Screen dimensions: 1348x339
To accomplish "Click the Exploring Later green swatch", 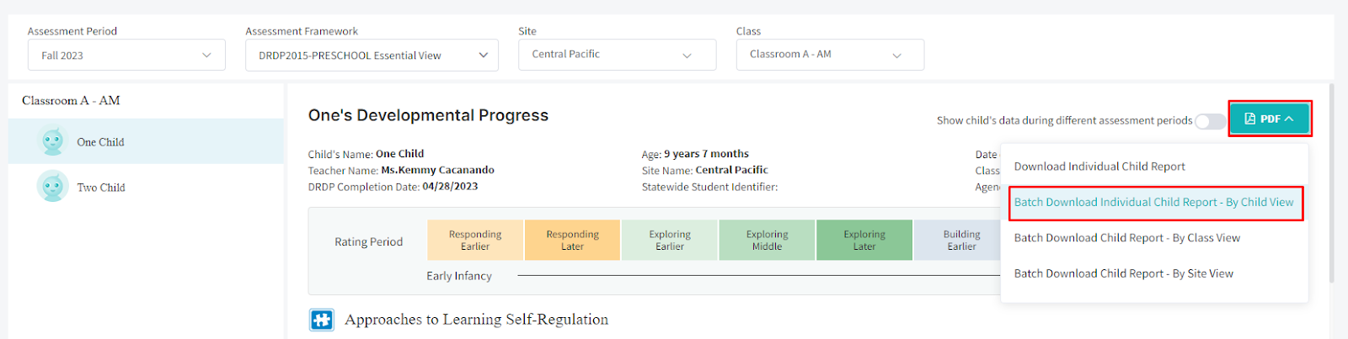I will [x=864, y=241].
